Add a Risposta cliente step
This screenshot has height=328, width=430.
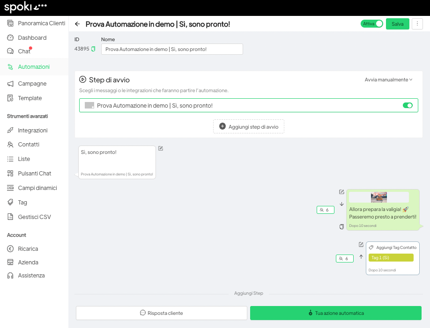[161, 313]
